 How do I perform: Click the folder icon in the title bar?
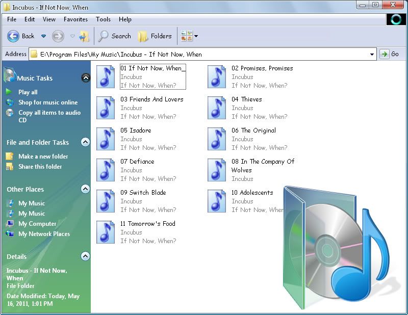[7, 7]
